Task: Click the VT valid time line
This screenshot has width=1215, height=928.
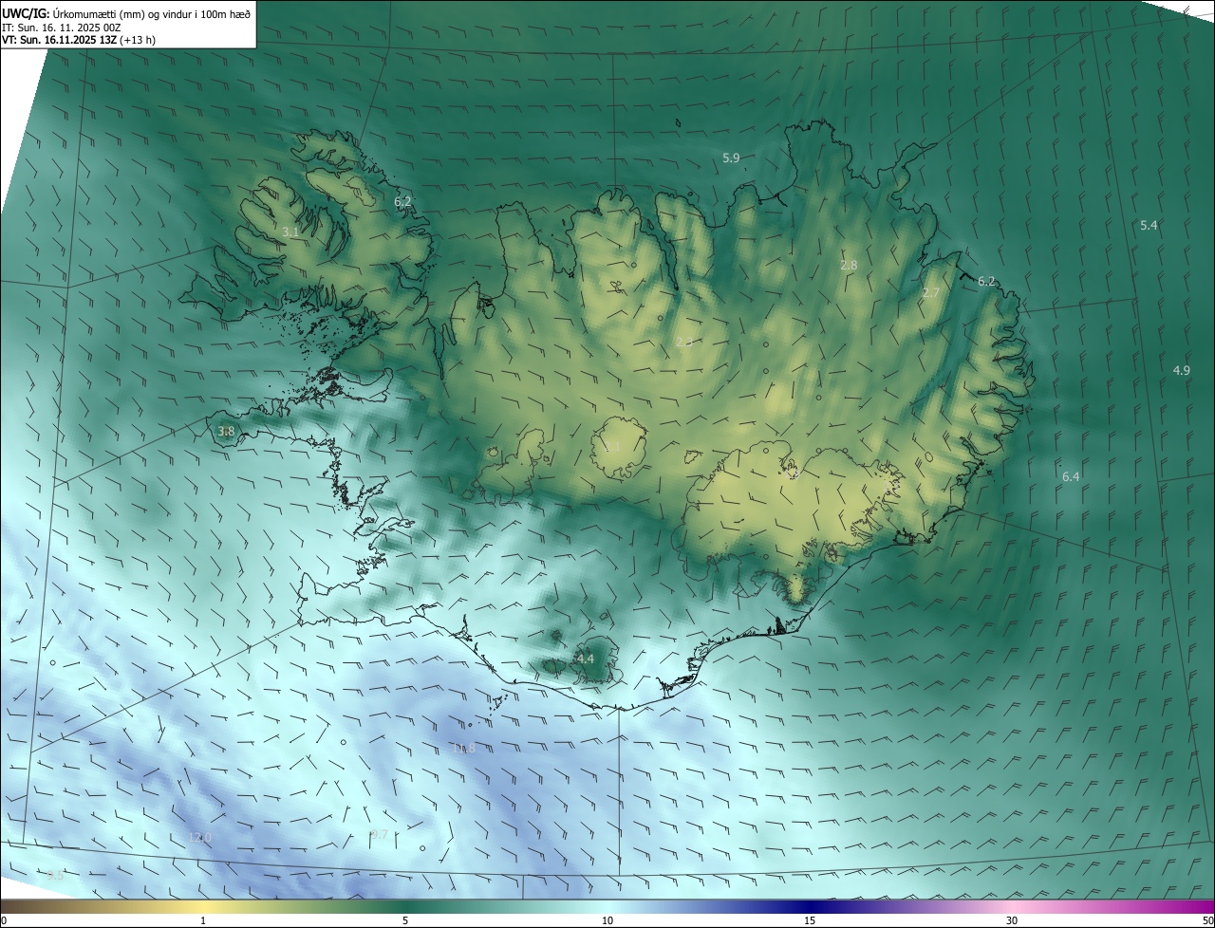Action: [x=78, y=40]
